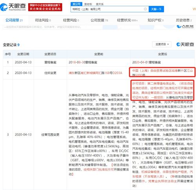Select the 查老板 search tab

click(88, 4)
